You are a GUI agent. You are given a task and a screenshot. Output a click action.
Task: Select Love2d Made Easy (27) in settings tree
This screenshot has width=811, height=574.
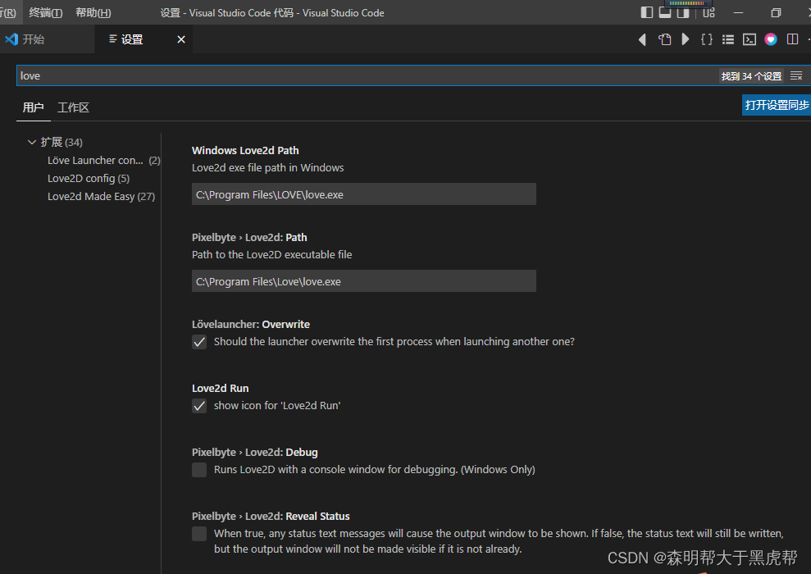click(101, 197)
